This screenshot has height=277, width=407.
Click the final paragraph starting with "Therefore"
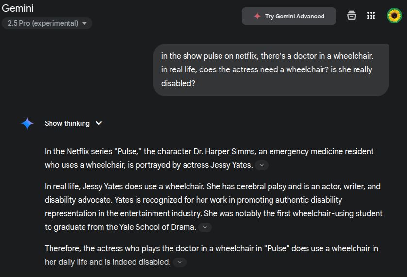pos(211,255)
